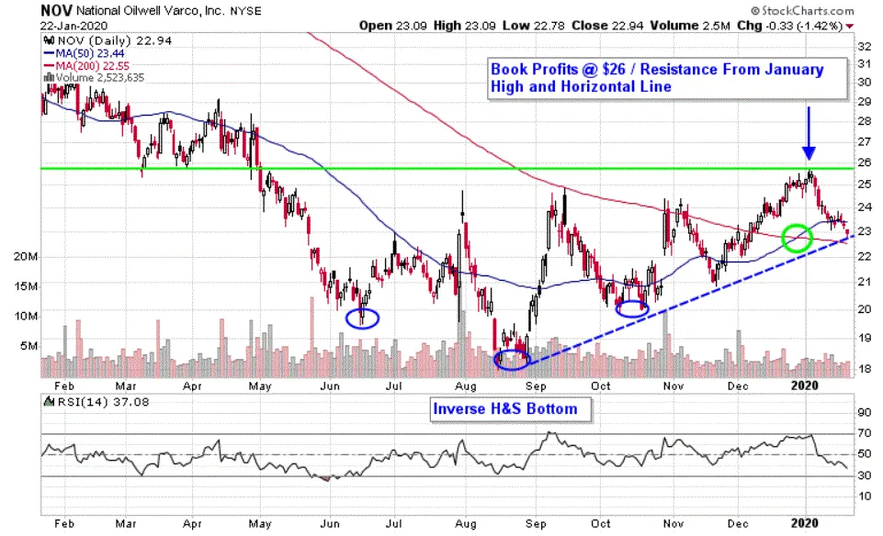Select the blue MA(50) legend line swatch
Viewport: 883px width, 536px height.
(49, 53)
